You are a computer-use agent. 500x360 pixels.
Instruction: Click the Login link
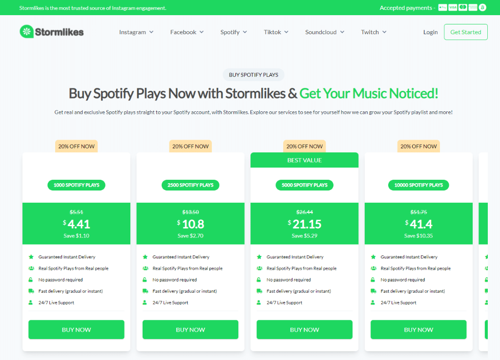[430, 32]
